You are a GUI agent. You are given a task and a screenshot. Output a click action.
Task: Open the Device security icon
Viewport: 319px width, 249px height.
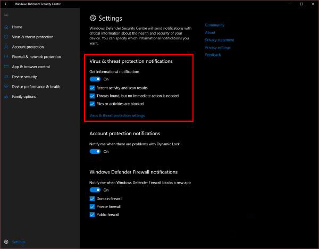pyautogui.click(x=6, y=77)
